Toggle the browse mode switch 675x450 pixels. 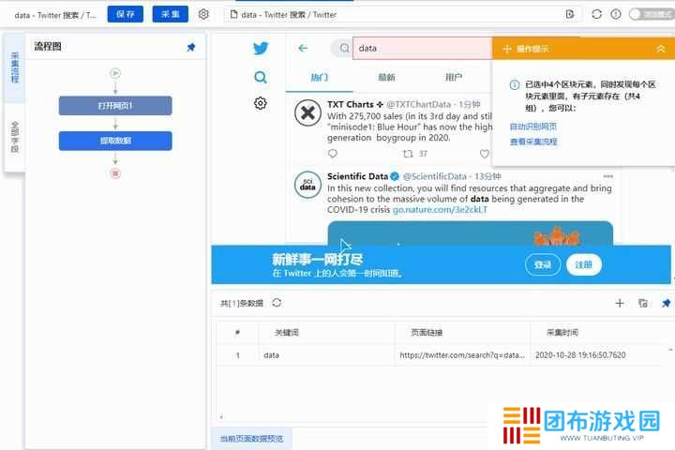click(x=652, y=14)
